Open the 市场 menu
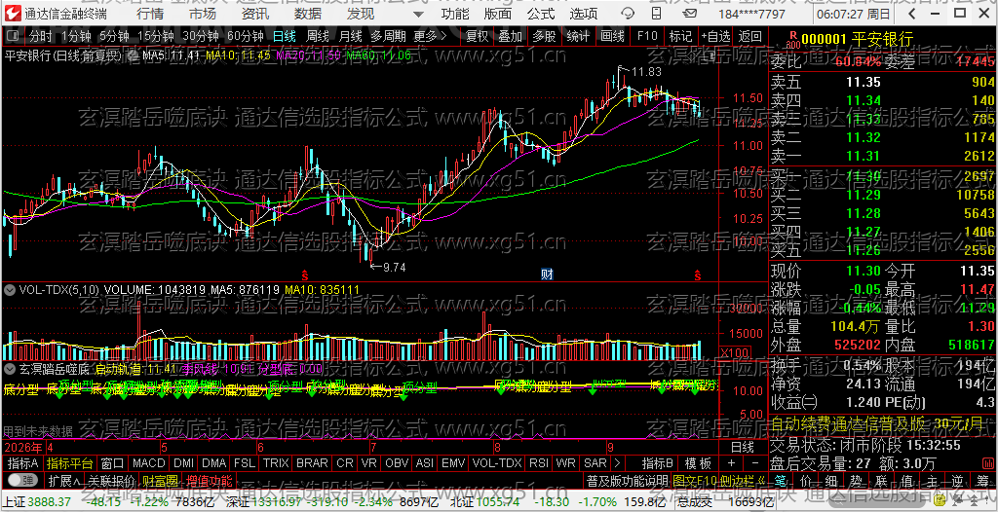This screenshot has width=998, height=512. click(203, 14)
